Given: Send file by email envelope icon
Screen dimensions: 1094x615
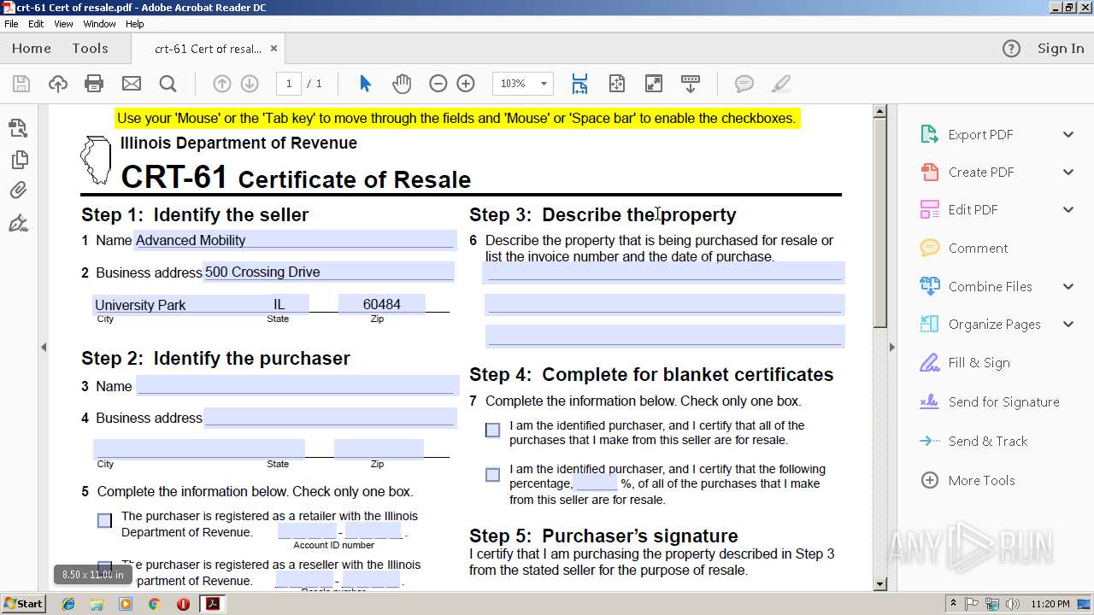Looking at the screenshot, I should point(131,83).
